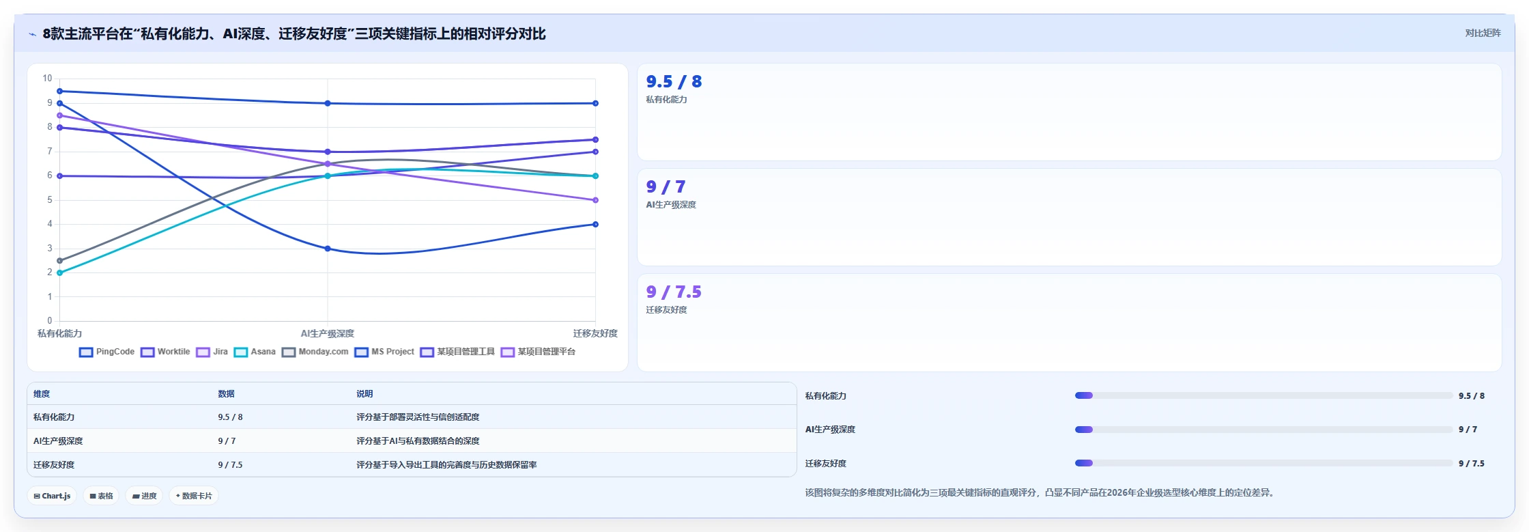
Task: Select the 数据卡片 tag chip
Action: (x=194, y=496)
